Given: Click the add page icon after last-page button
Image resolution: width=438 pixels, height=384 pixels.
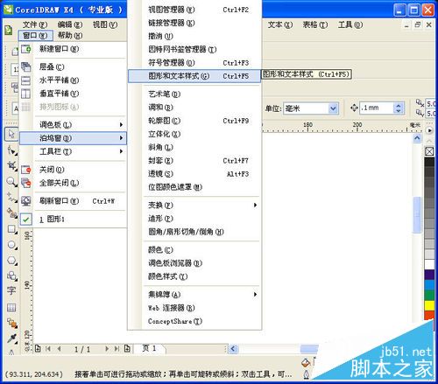Looking at the screenshot, I should pos(127,348).
